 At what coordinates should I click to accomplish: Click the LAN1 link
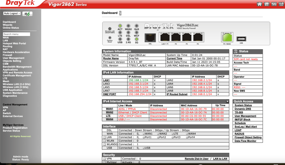[x=106, y=80]
